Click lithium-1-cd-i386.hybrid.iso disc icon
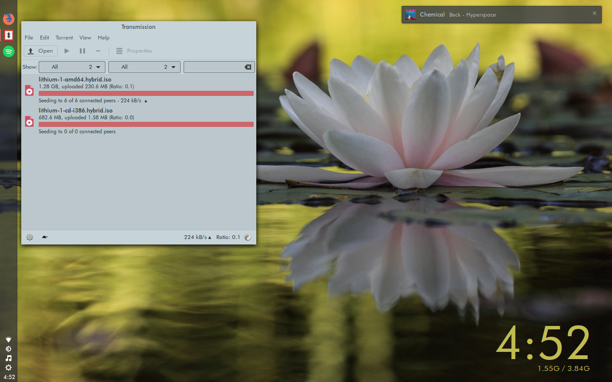The image size is (612, 382). tap(30, 121)
